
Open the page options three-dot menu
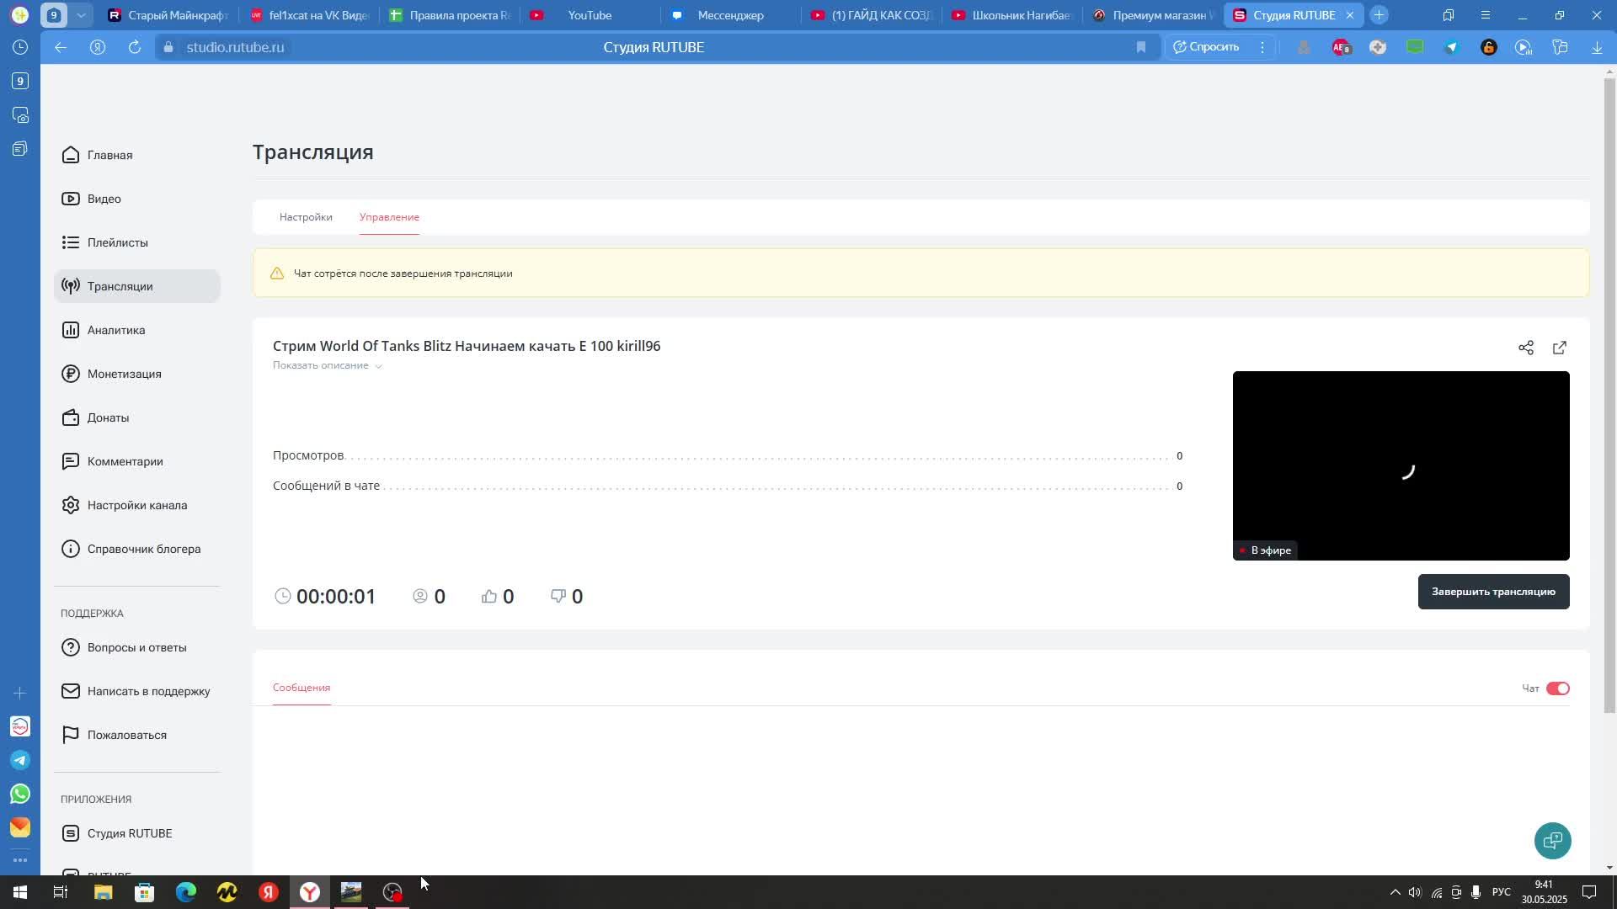[1262, 47]
